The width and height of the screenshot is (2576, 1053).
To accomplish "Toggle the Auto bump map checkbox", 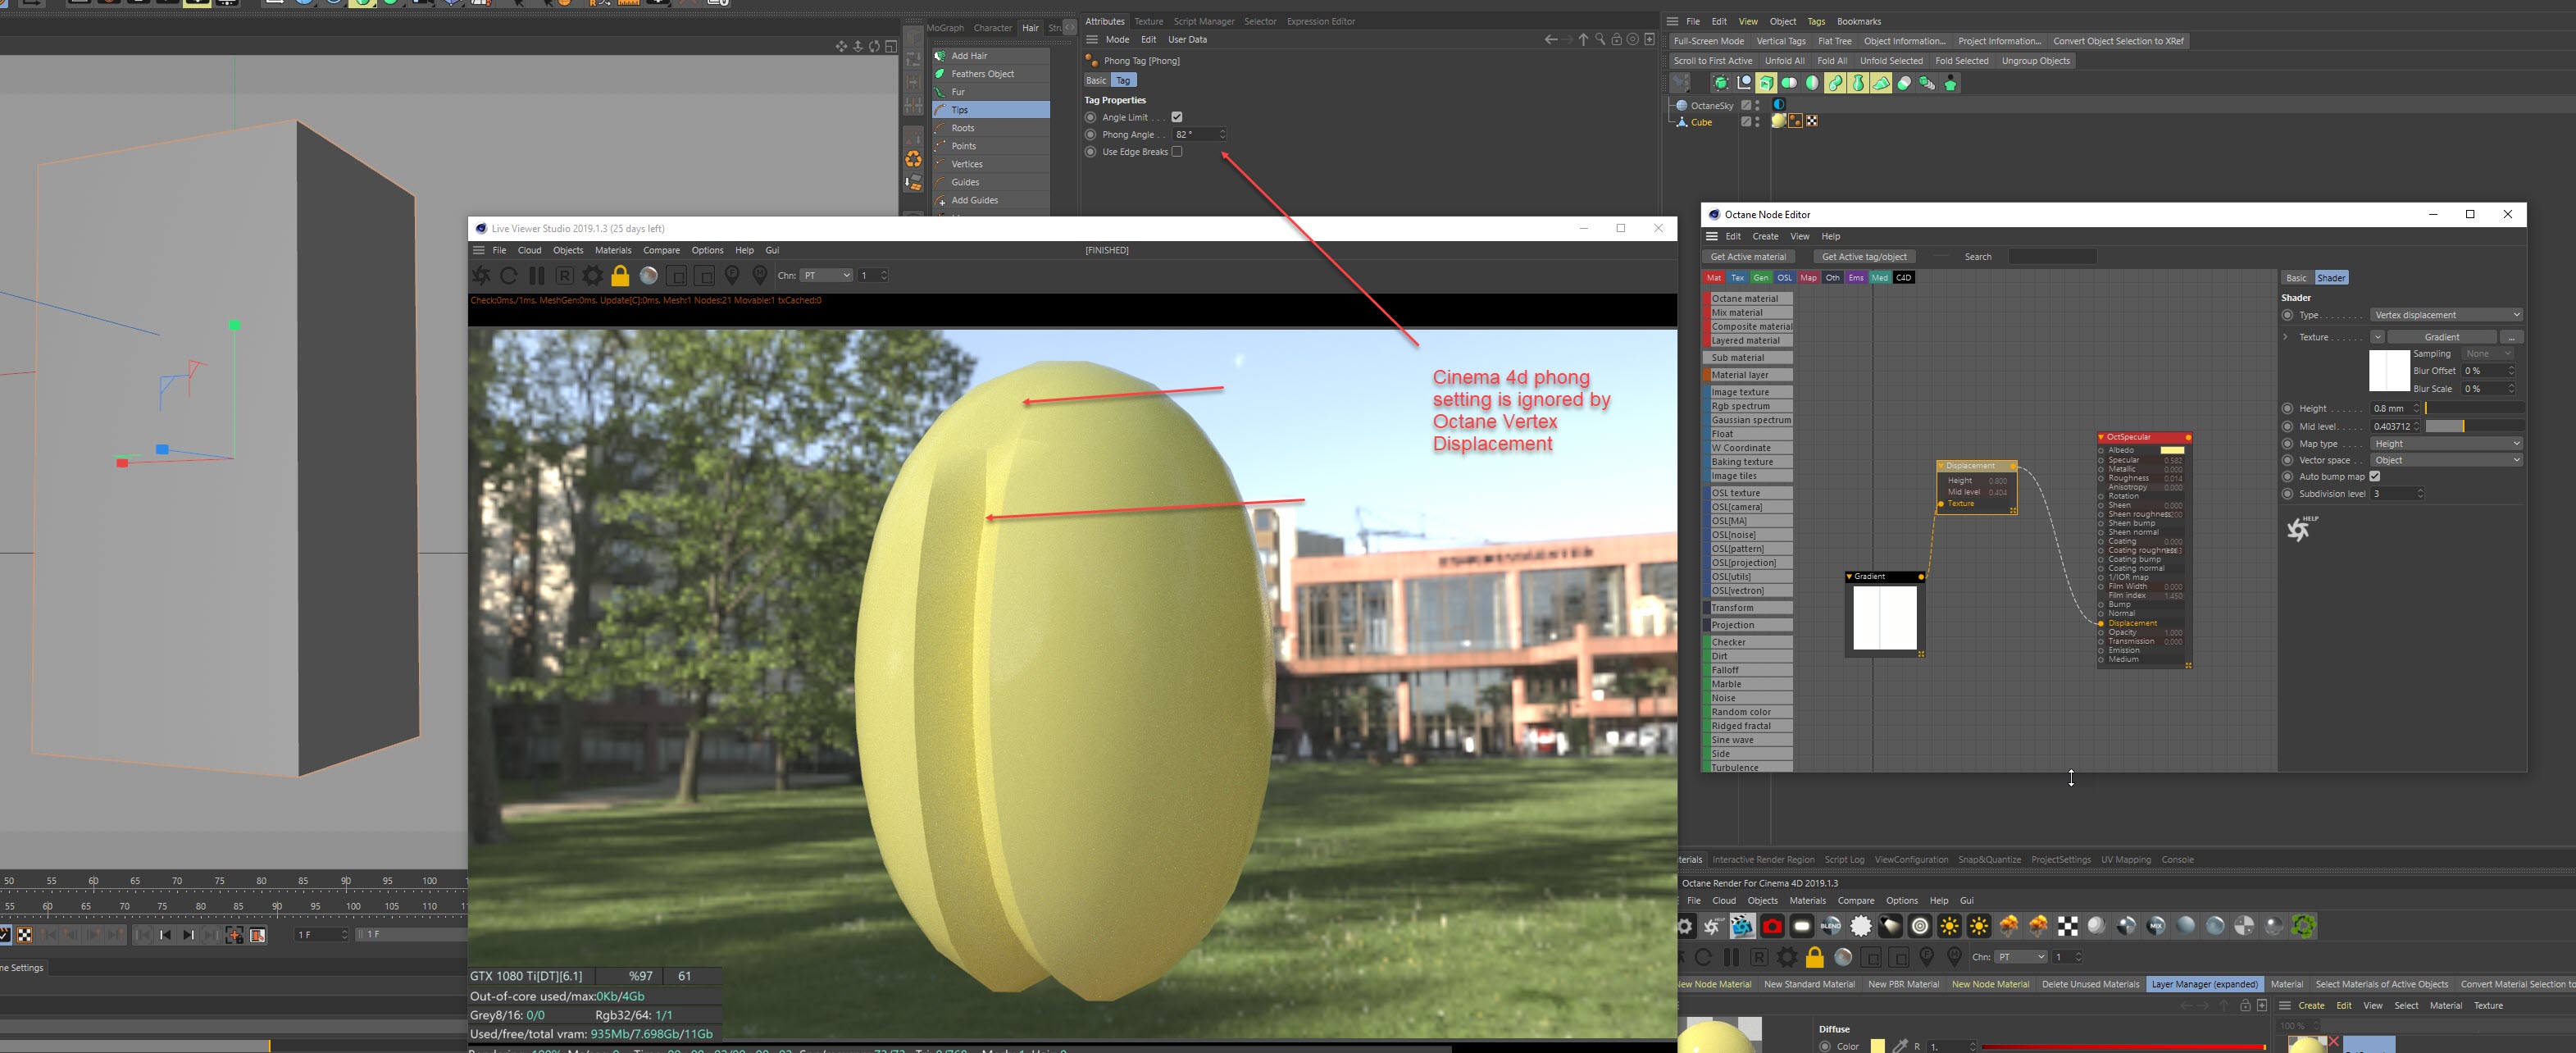I will (x=2375, y=477).
